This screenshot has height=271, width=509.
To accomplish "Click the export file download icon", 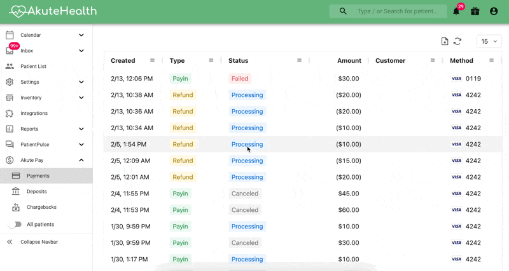I will tap(445, 41).
